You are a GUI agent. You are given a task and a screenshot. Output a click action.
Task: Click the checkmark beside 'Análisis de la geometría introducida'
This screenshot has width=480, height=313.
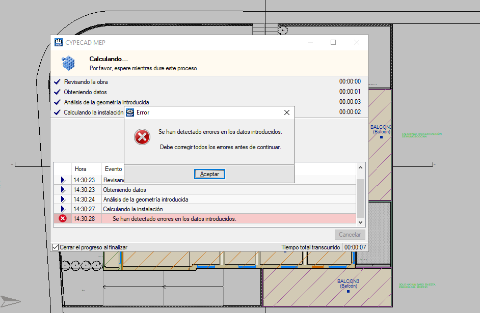point(57,102)
